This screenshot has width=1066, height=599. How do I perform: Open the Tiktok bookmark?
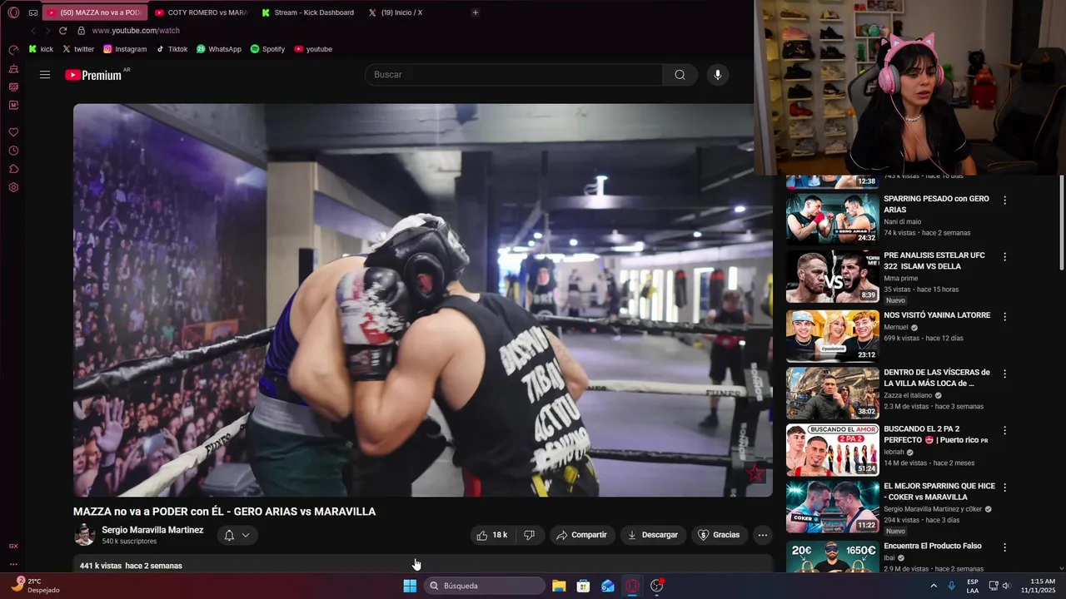172,49
